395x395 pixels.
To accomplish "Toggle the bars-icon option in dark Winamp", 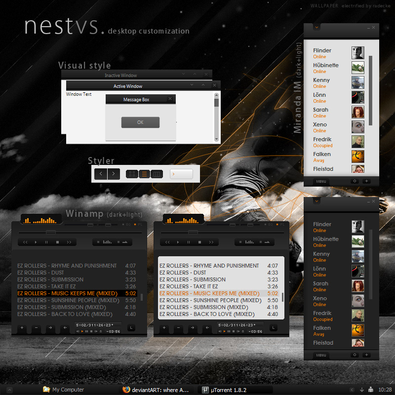I will tap(105, 242).
